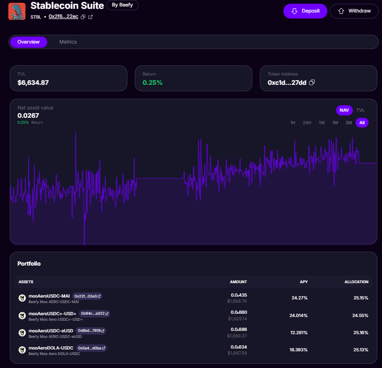Screen dimensions: 382x368
Task: Switch to the Overview tab
Action: [29, 42]
